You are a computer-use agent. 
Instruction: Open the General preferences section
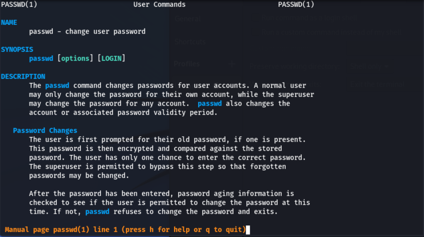tap(188, 19)
